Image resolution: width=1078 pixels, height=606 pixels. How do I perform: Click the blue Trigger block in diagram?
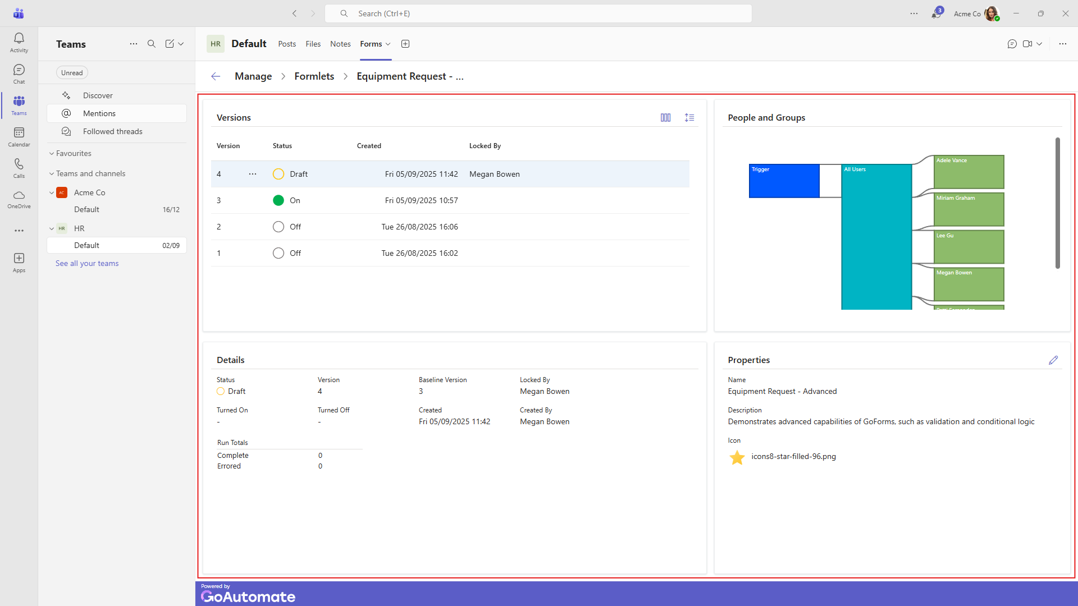click(x=784, y=181)
